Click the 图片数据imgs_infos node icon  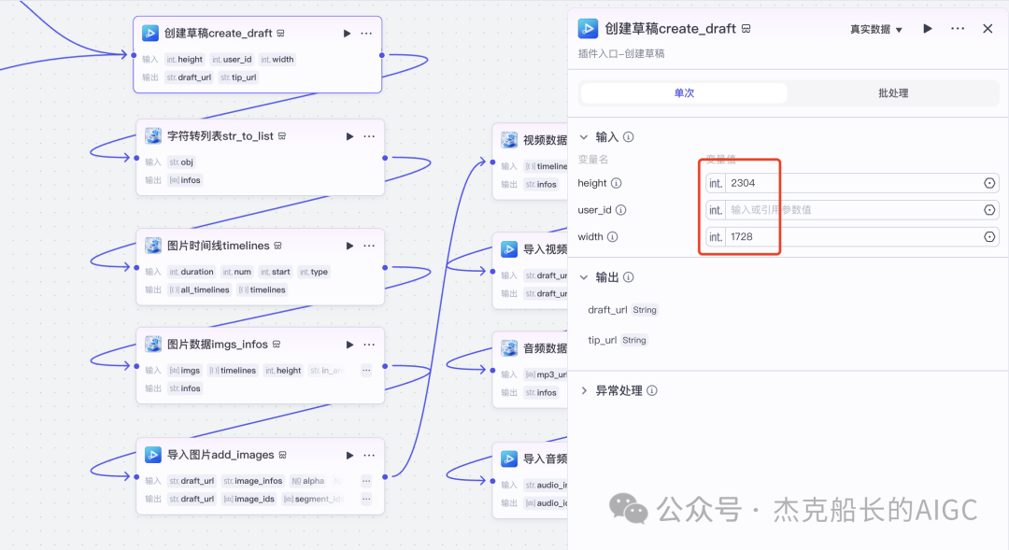click(153, 345)
